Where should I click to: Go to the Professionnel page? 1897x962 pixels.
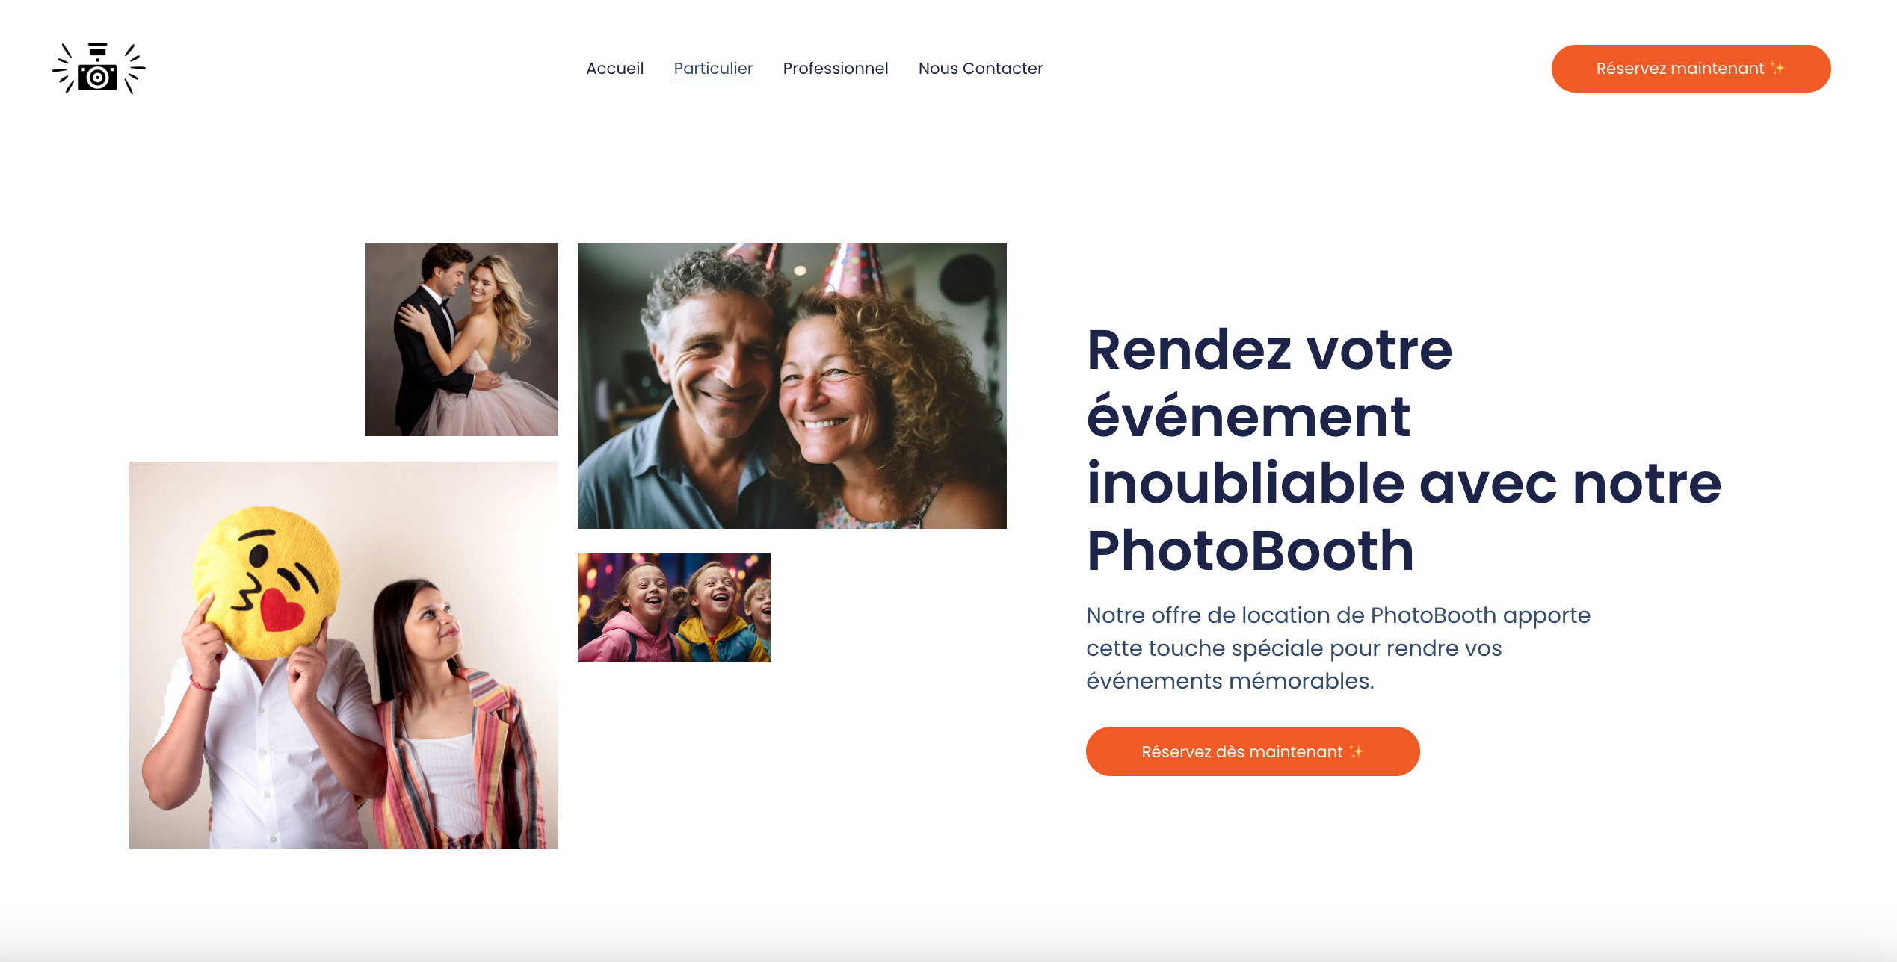pos(835,69)
